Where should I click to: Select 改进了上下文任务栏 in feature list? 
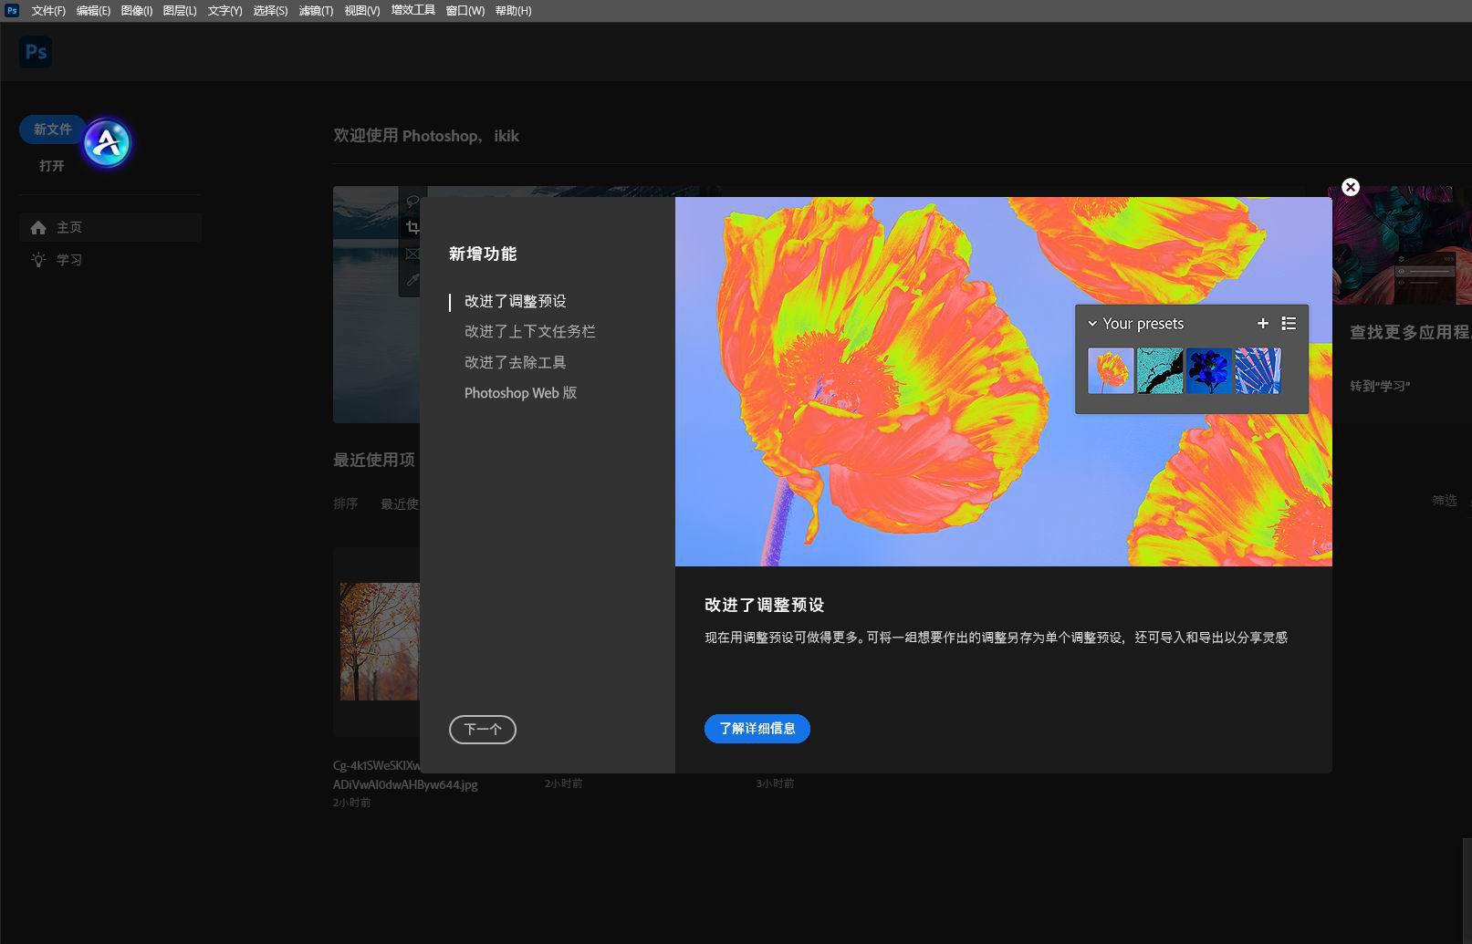click(x=530, y=332)
